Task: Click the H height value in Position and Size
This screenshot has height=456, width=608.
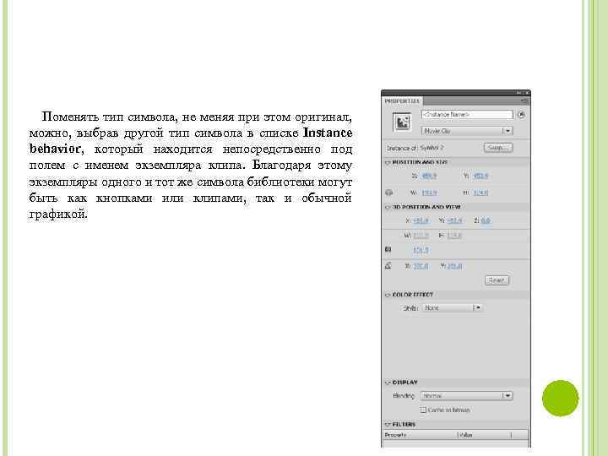Action: [480, 193]
